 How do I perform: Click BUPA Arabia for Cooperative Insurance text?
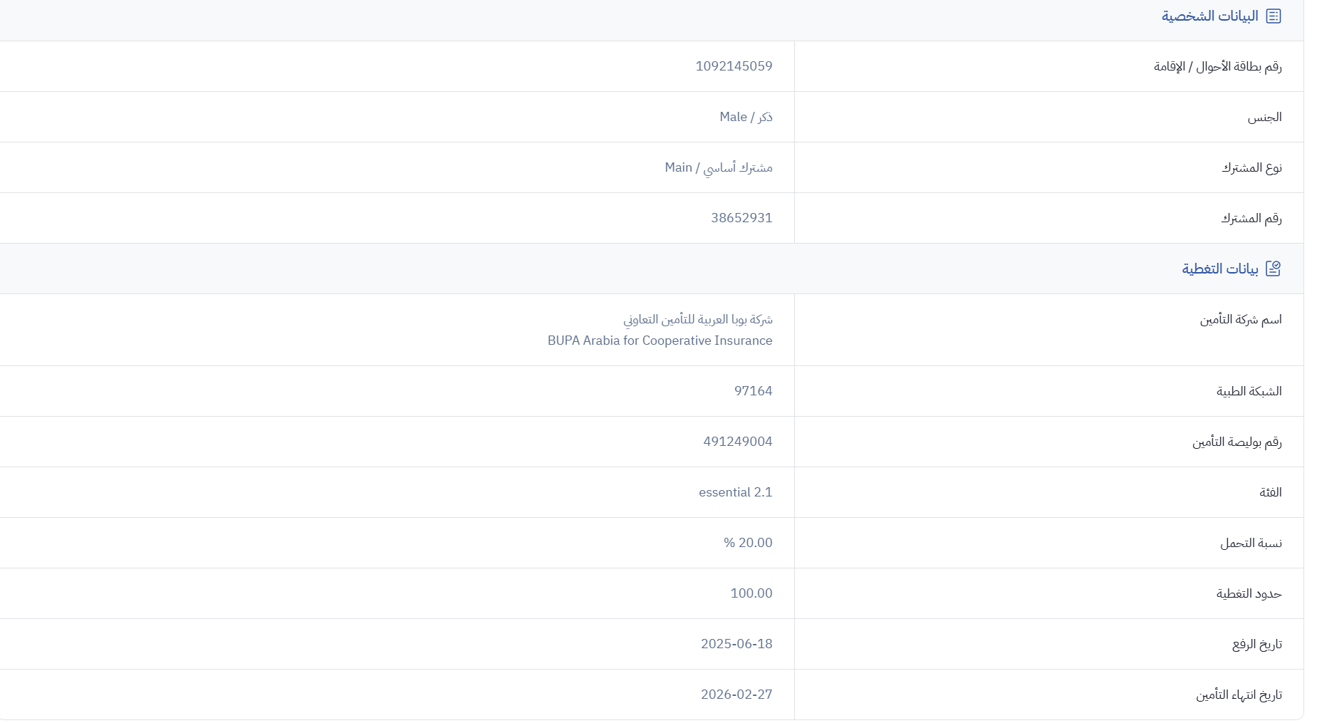tap(660, 340)
